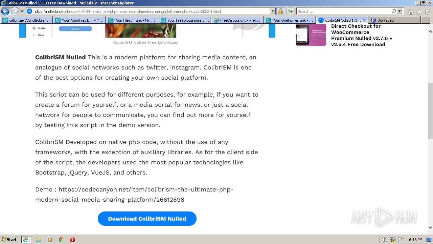Click the ColibriSM preview image
The image size is (433, 244).
click(147, 30)
